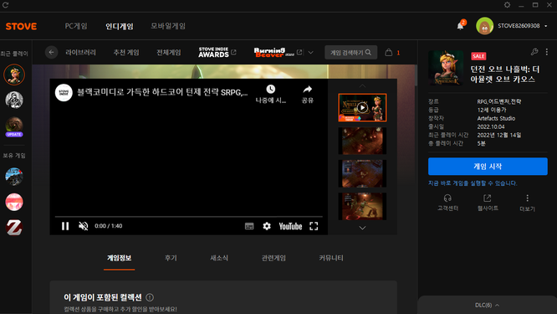Open the 추천 게임 menu
The image size is (557, 314).
tap(126, 52)
